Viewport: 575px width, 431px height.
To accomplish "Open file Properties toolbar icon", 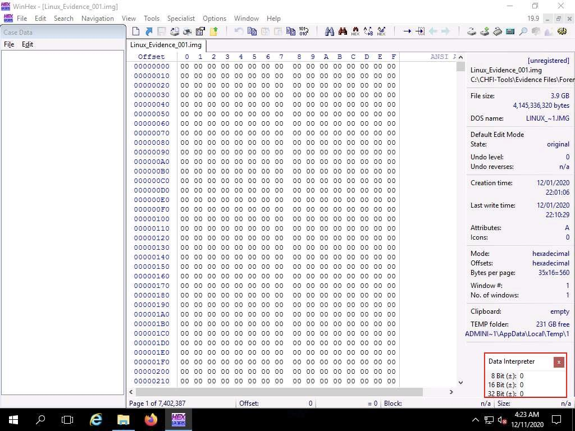I will (x=200, y=31).
